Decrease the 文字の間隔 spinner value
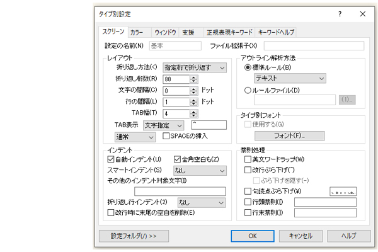 click(x=193, y=93)
